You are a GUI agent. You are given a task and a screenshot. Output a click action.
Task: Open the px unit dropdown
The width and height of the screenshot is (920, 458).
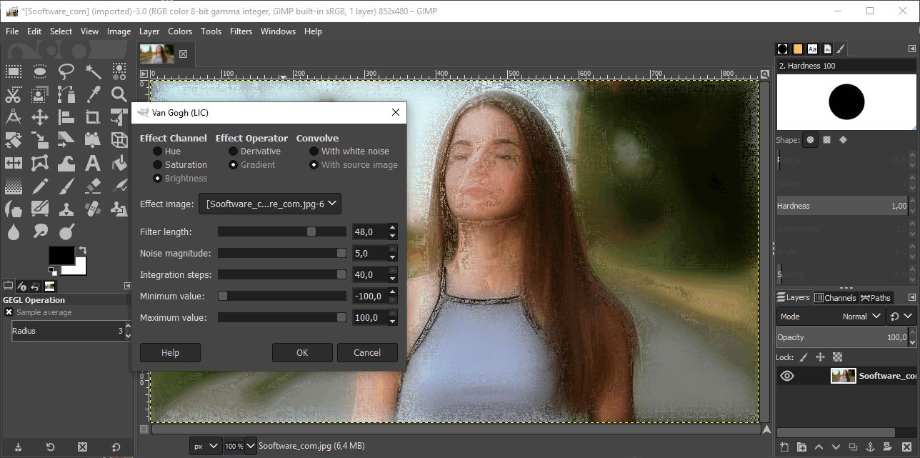(205, 445)
